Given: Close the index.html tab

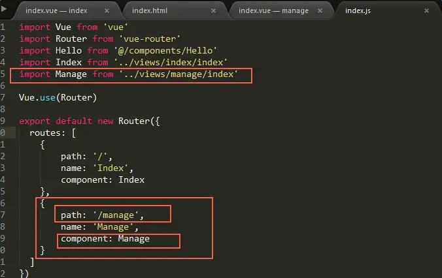Looking at the screenshot, I should tap(213, 10).
